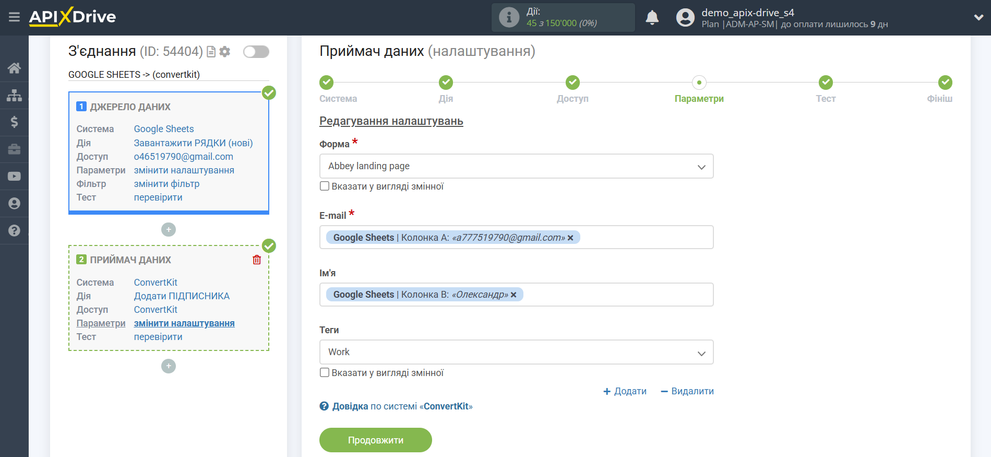Open the user profile sidebar icon
991x457 pixels.
tap(14, 204)
